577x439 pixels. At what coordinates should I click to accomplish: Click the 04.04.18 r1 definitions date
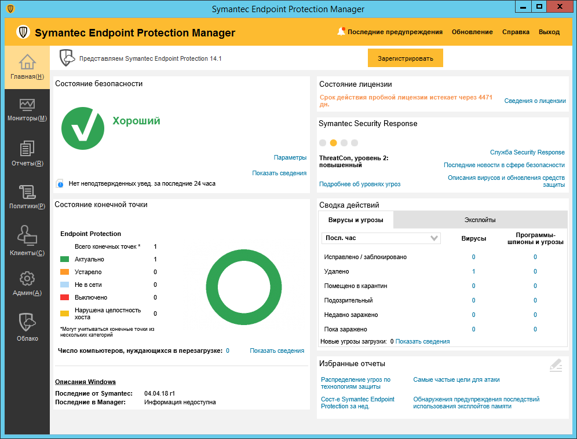[160, 393]
